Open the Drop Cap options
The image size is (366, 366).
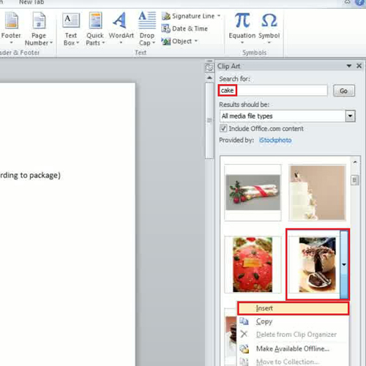147,28
